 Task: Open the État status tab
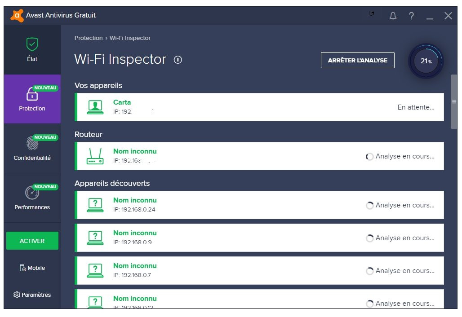[x=32, y=50]
